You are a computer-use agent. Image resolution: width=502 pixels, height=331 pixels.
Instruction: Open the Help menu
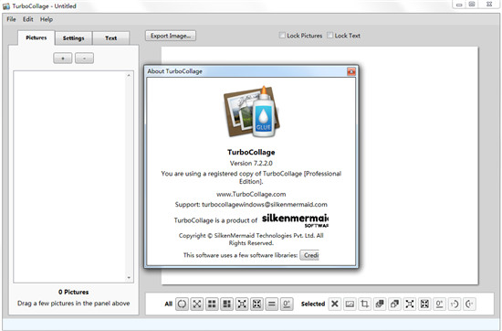click(x=47, y=19)
